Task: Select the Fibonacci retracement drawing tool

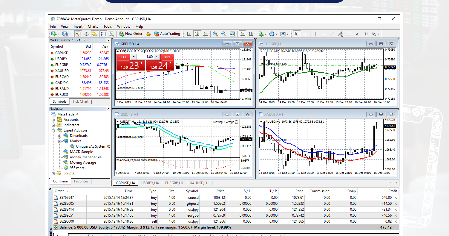Action: 349,34
